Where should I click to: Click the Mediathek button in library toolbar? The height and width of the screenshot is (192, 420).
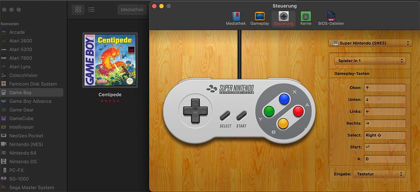coord(132,9)
